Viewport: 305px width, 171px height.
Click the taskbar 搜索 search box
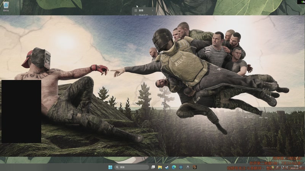pos(132,167)
